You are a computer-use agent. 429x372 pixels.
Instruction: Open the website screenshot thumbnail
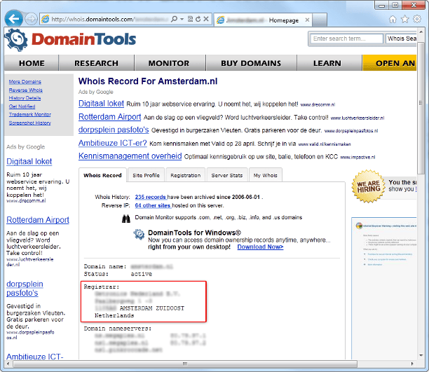click(x=384, y=288)
